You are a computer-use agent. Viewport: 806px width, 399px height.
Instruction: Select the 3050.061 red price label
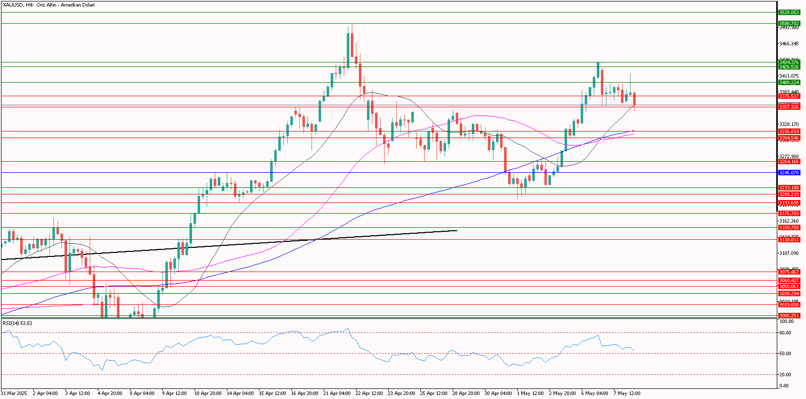(x=789, y=286)
